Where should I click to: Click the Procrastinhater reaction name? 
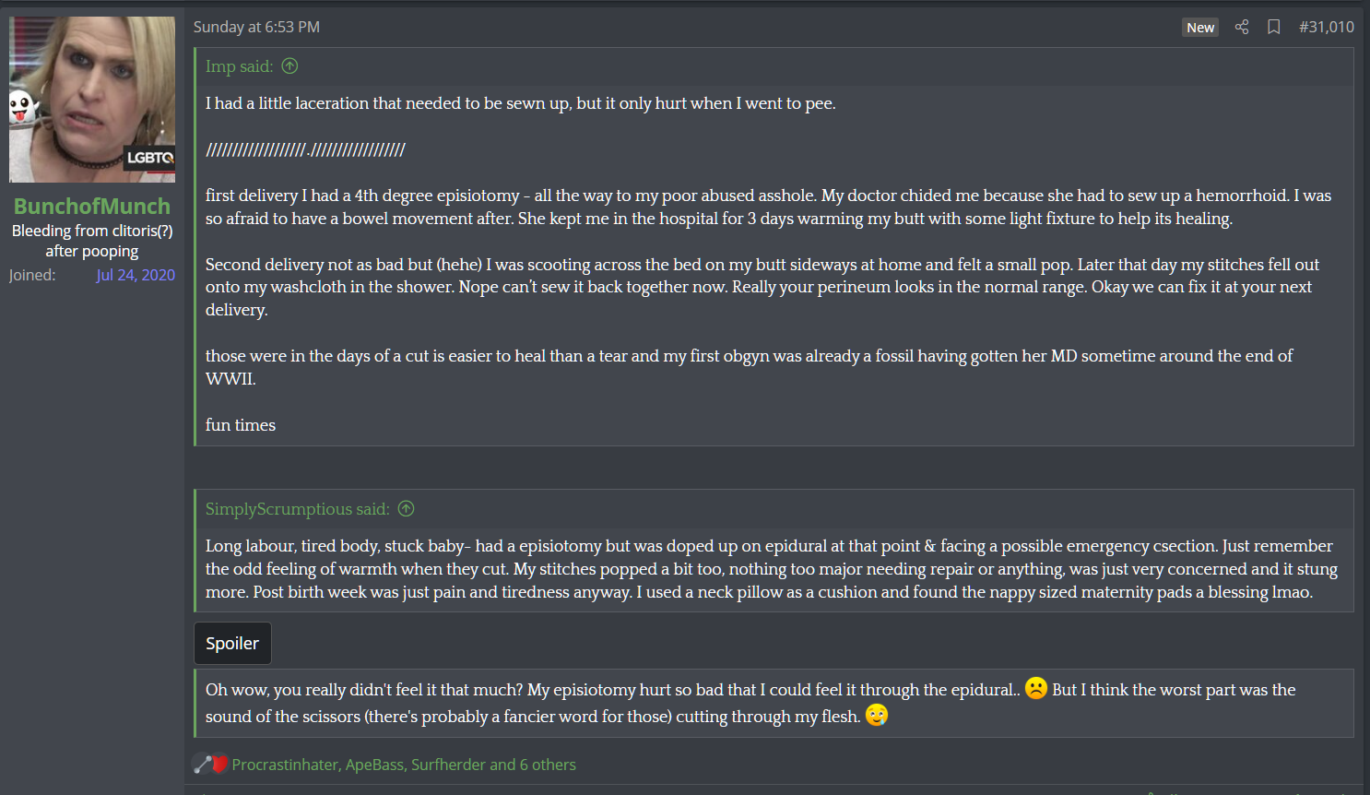(285, 765)
